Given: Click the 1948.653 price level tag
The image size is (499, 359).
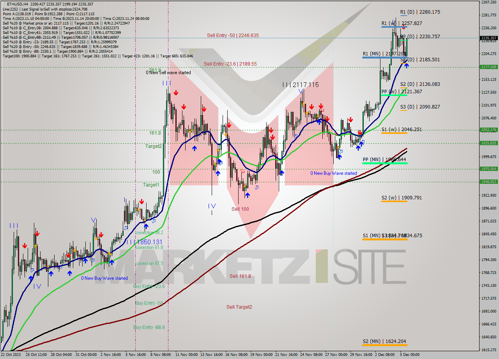Looking at the screenshot, I should pos(489,182).
